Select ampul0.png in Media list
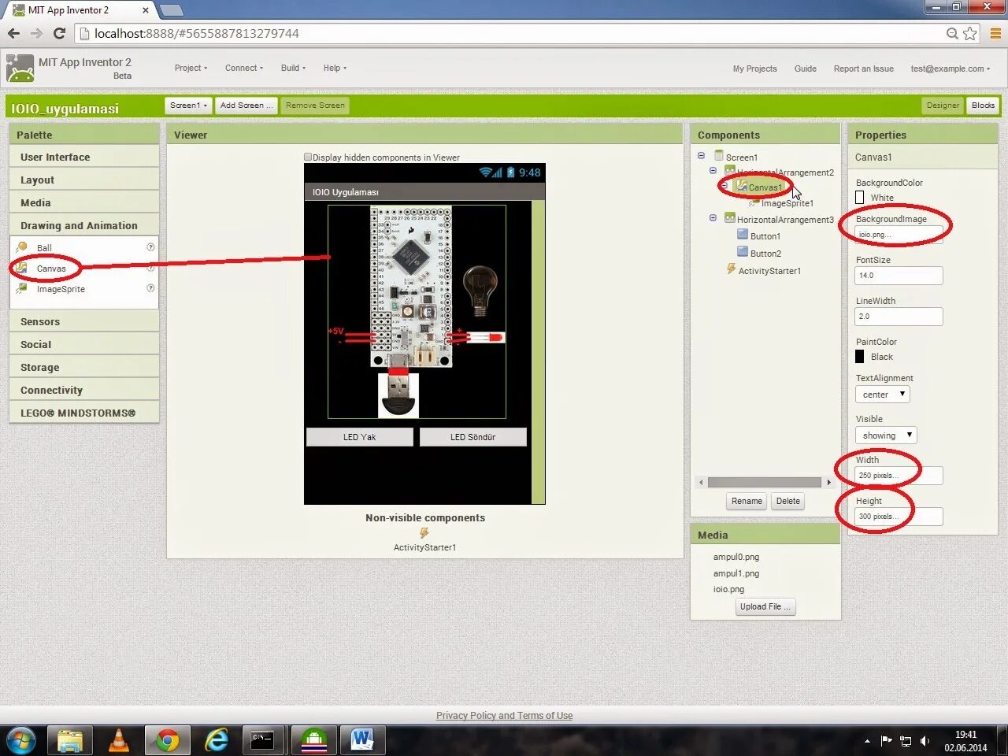The width and height of the screenshot is (1008, 756). (x=736, y=557)
